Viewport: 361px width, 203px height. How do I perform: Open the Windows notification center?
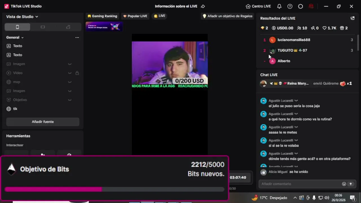(352, 198)
